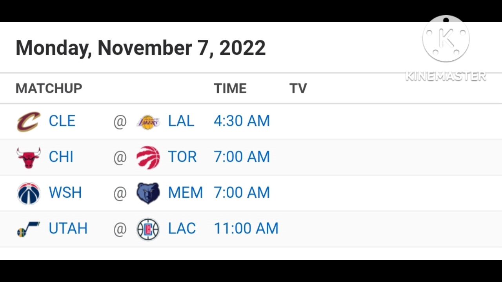The width and height of the screenshot is (502, 282).
Task: Open the TOR team link
Action: point(182,157)
